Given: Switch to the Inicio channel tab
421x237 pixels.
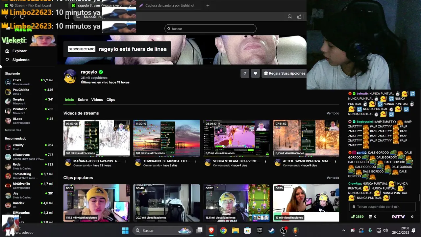Looking at the screenshot, I should pyautogui.click(x=69, y=100).
